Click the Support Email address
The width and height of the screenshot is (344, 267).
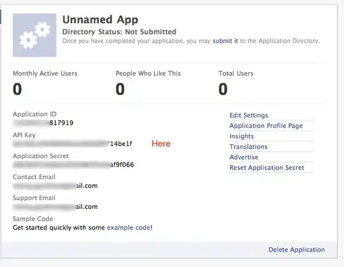pos(55,206)
